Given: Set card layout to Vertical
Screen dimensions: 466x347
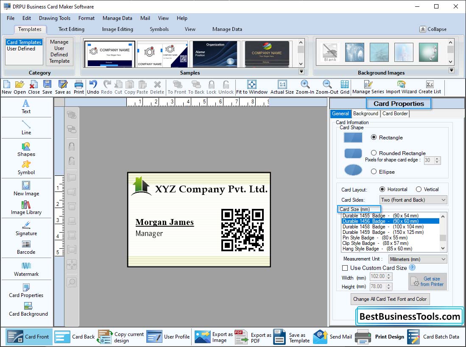Looking at the screenshot, I should click(419, 189).
